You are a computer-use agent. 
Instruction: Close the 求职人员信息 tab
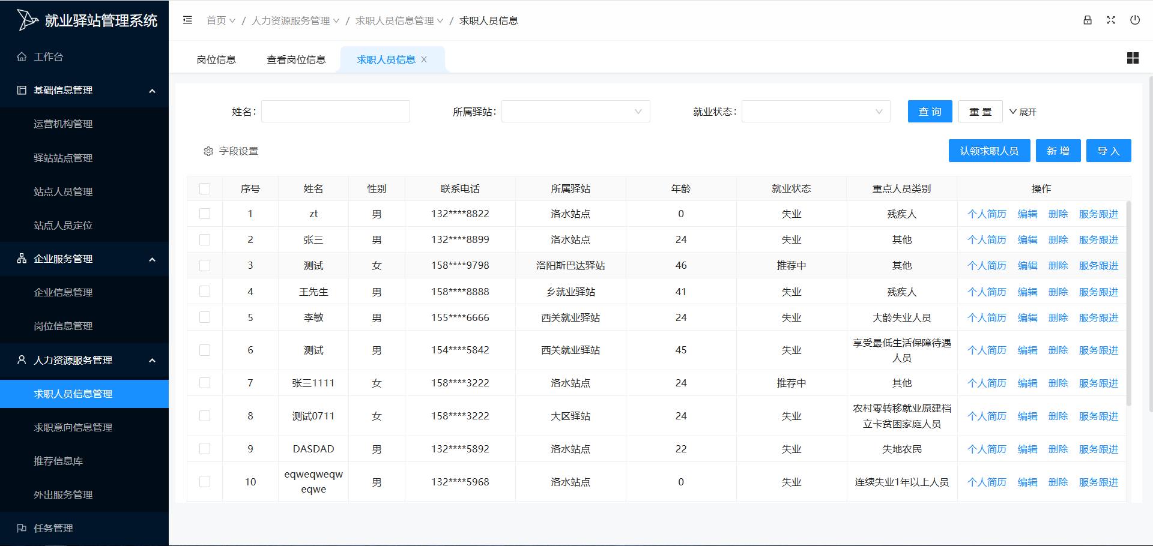(424, 59)
